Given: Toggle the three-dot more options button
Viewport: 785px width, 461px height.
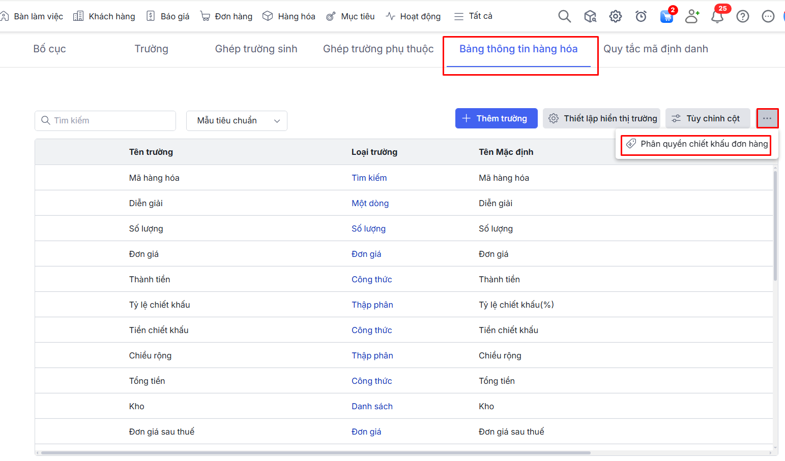Looking at the screenshot, I should coord(767,118).
